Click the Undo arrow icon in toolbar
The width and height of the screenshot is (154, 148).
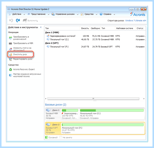coord(11,21)
